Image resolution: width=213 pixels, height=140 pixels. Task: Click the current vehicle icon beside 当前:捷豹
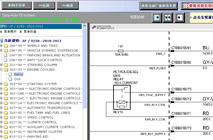[x=2, y=41]
